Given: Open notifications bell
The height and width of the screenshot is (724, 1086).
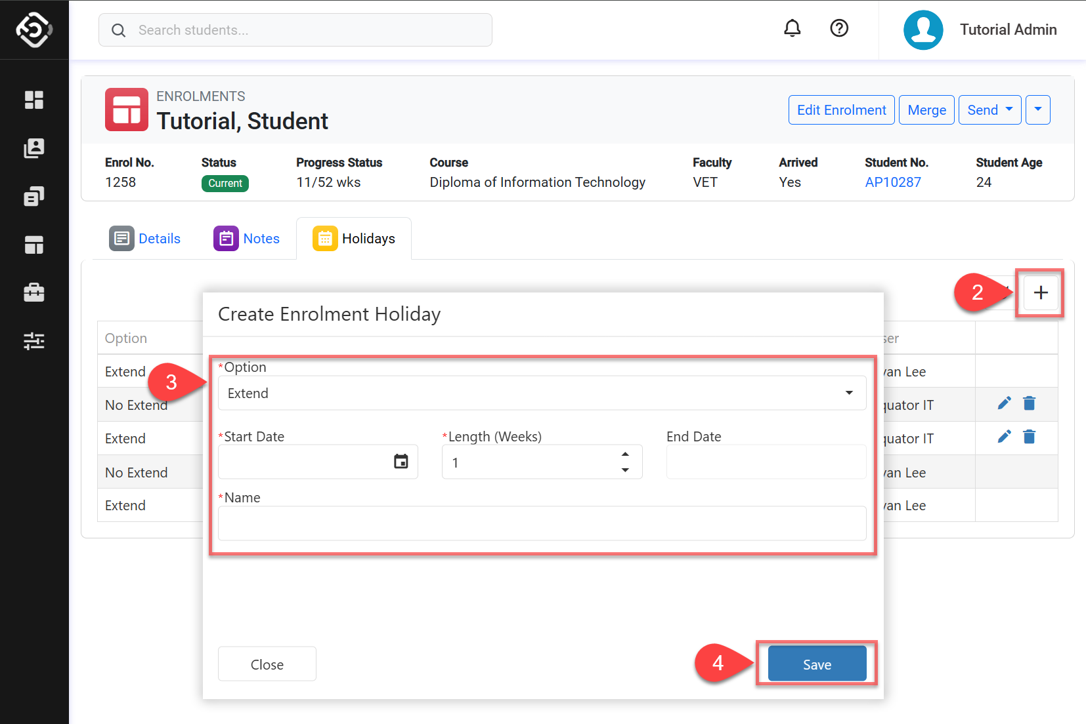Looking at the screenshot, I should (x=793, y=28).
